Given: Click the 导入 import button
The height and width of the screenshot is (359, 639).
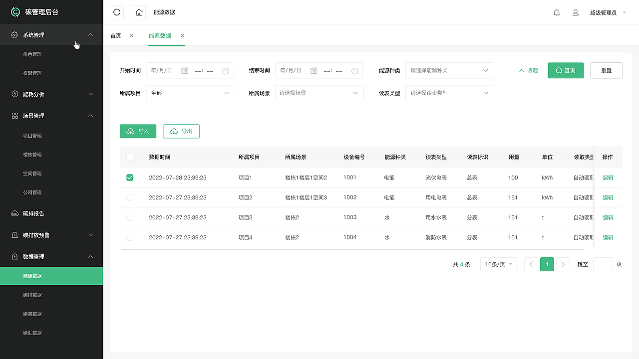Looking at the screenshot, I should click(x=138, y=131).
